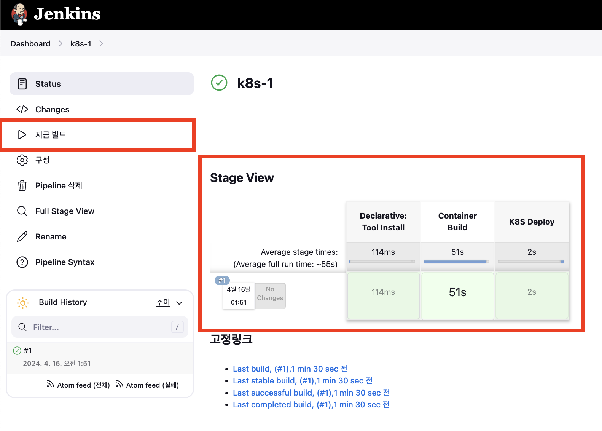This screenshot has height=431, width=602.
Task: Open Atom feed (실패) link
Action: (x=153, y=385)
